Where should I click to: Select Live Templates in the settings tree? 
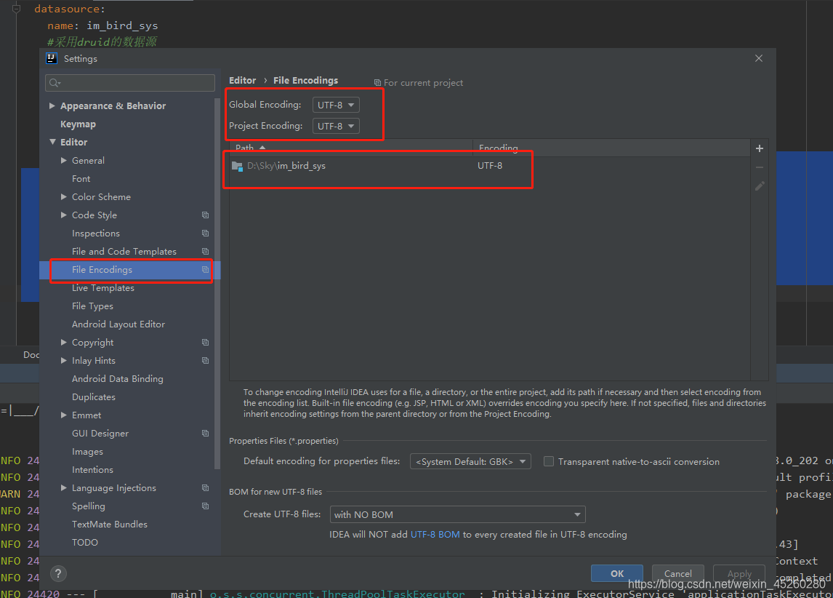click(102, 287)
